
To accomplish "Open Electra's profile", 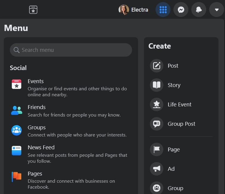I will (x=134, y=10).
